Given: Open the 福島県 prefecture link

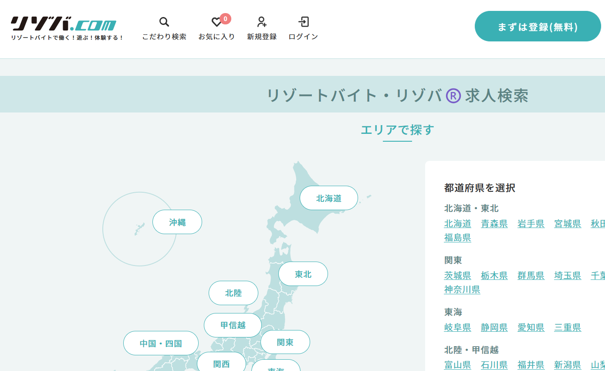Looking at the screenshot, I should coord(457,238).
